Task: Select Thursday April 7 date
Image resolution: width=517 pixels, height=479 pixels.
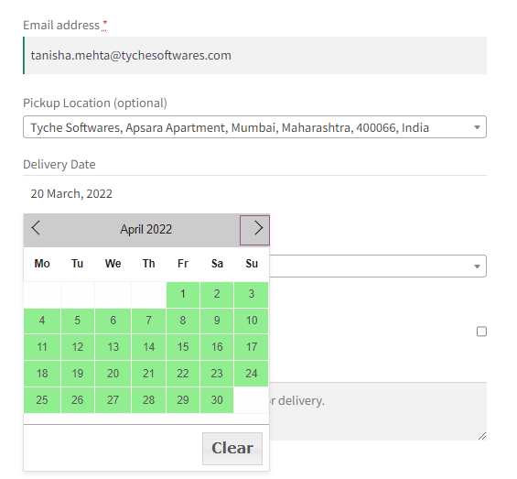Action: coord(149,321)
